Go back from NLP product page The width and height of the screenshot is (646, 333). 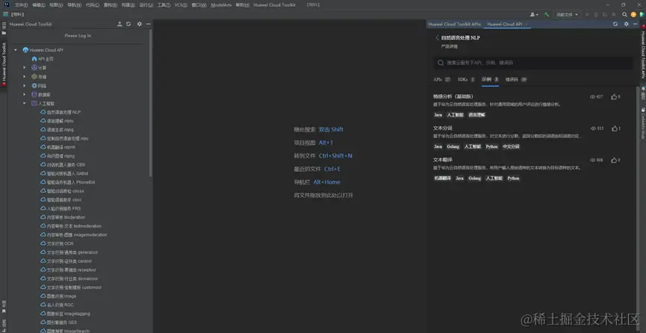[437, 37]
